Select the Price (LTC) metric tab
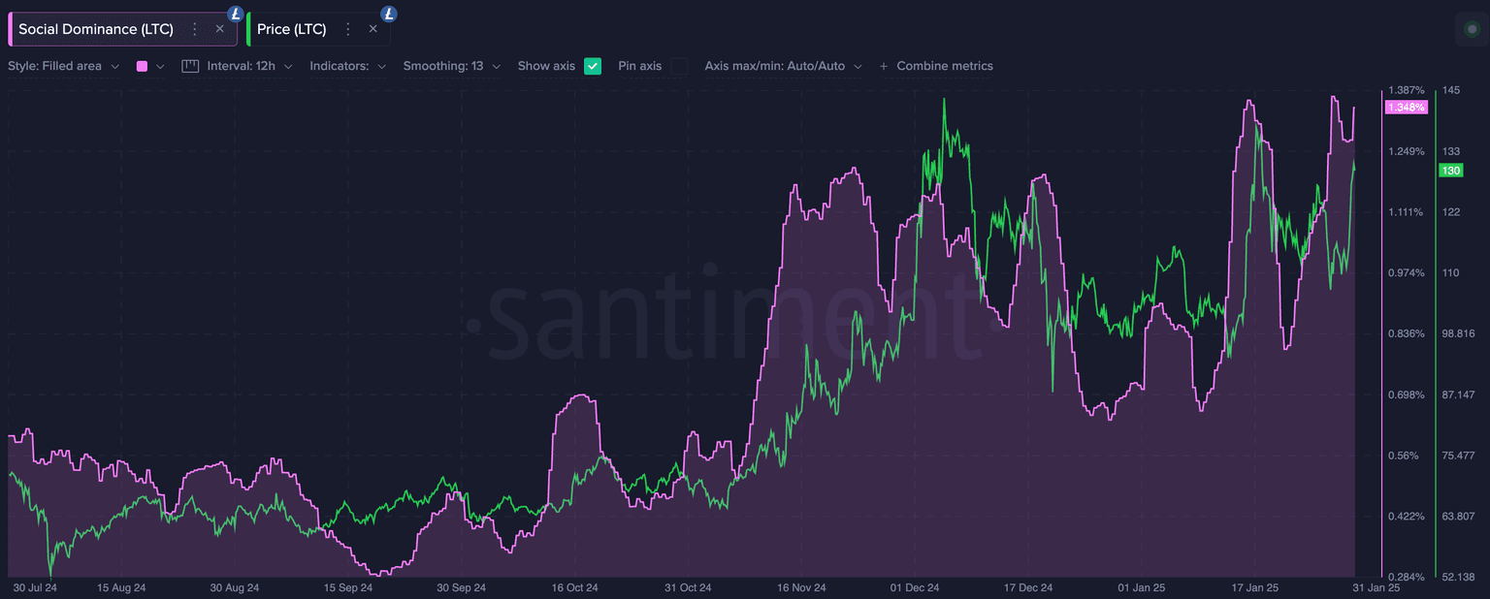Image resolution: width=1490 pixels, height=599 pixels. coord(291,29)
